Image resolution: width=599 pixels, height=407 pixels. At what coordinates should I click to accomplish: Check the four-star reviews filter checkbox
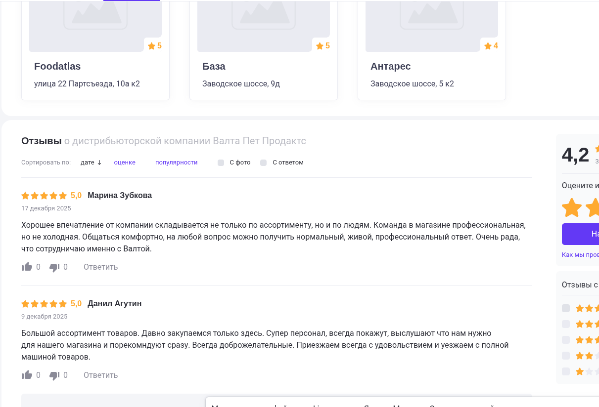[x=566, y=324]
